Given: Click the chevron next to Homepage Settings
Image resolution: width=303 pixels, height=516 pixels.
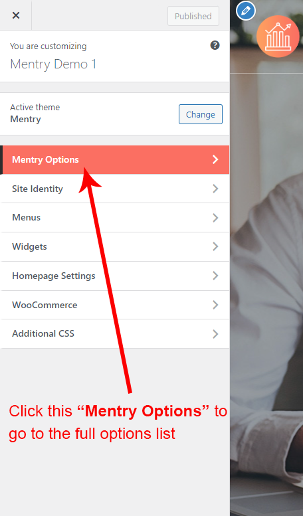Looking at the screenshot, I should click(x=215, y=276).
